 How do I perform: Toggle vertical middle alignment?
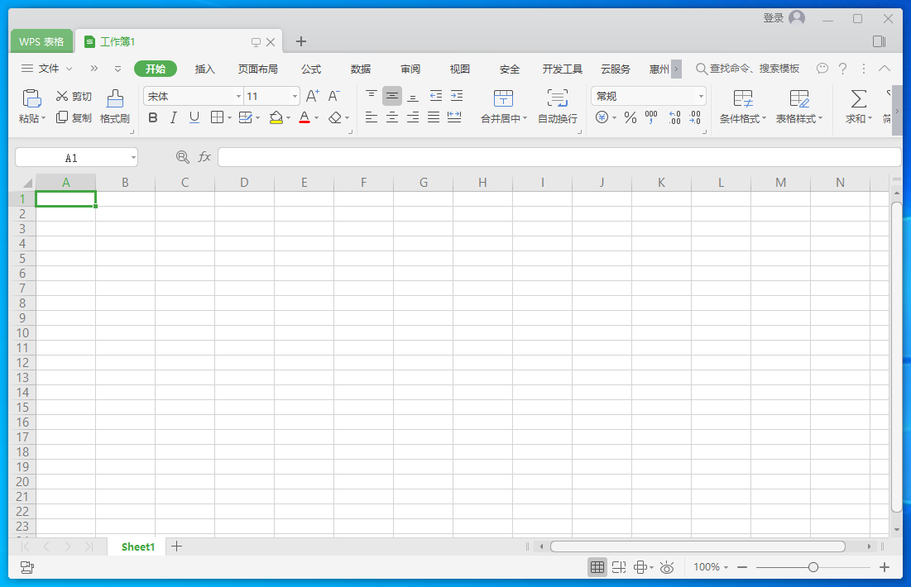click(x=392, y=97)
